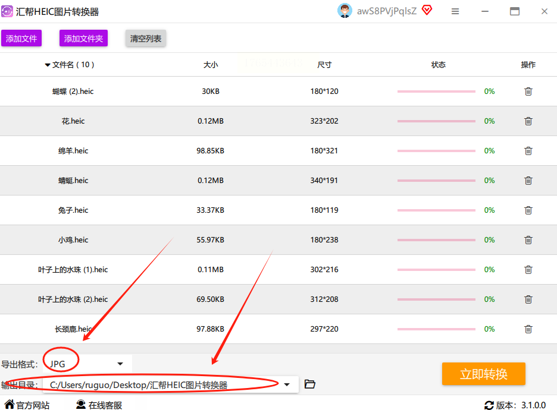
Task: Delete 兔子.heic using trash icon
Action: [x=528, y=210]
